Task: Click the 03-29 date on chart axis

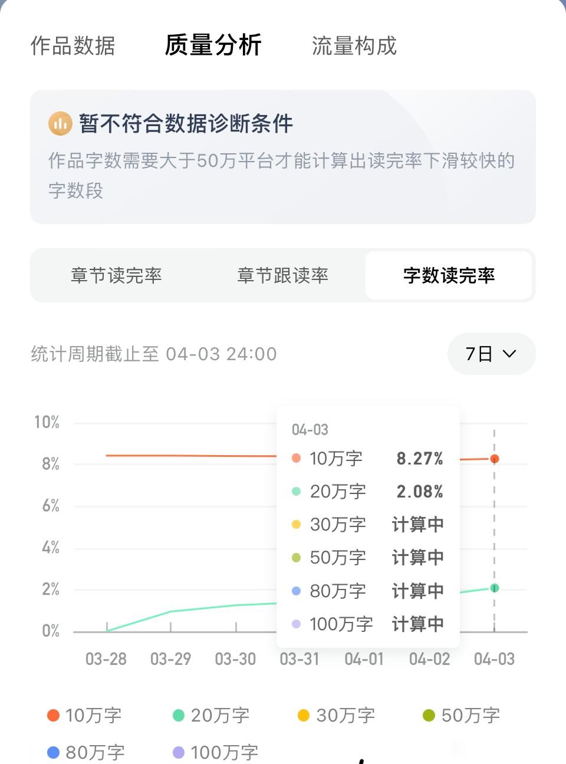Action: [170, 658]
